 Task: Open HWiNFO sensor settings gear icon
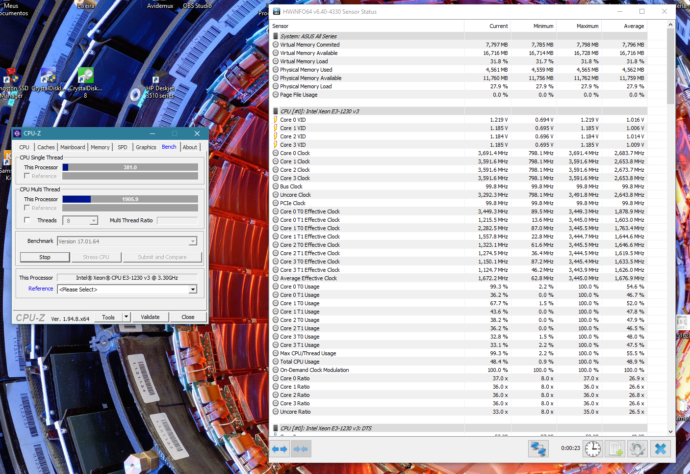click(x=637, y=449)
